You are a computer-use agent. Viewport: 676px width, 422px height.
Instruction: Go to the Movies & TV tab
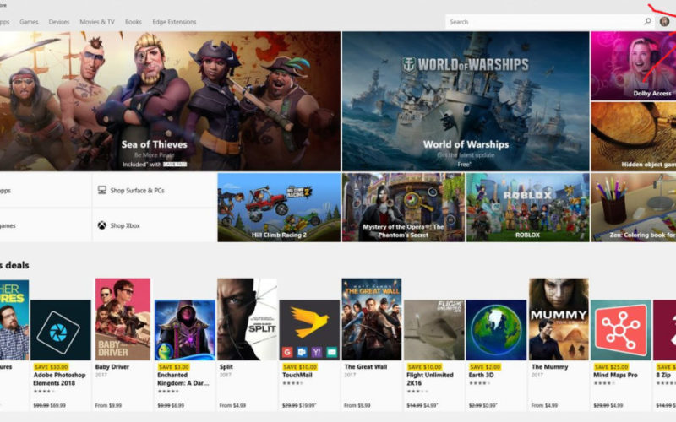96,21
